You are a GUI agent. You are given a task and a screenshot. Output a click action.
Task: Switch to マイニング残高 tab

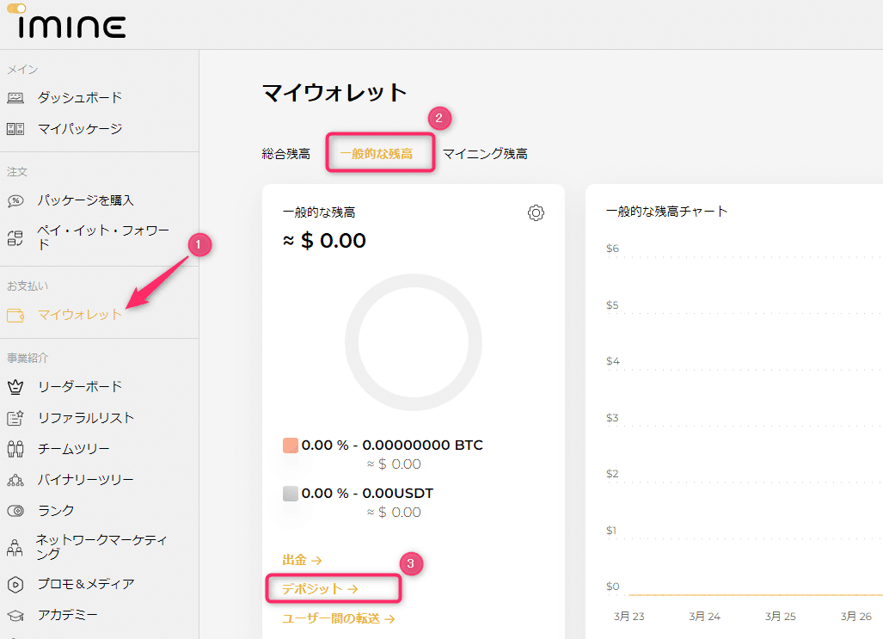pyautogui.click(x=485, y=154)
